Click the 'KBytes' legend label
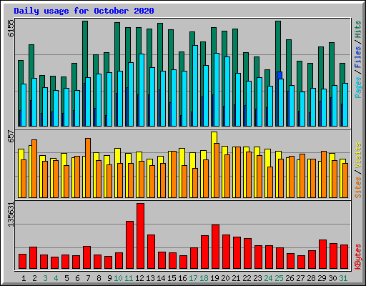The width and height of the screenshot is (366, 286). click(357, 257)
